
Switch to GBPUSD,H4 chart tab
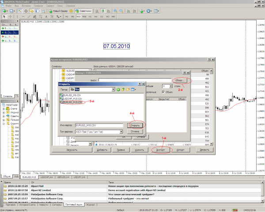pyautogui.click(x=63, y=177)
